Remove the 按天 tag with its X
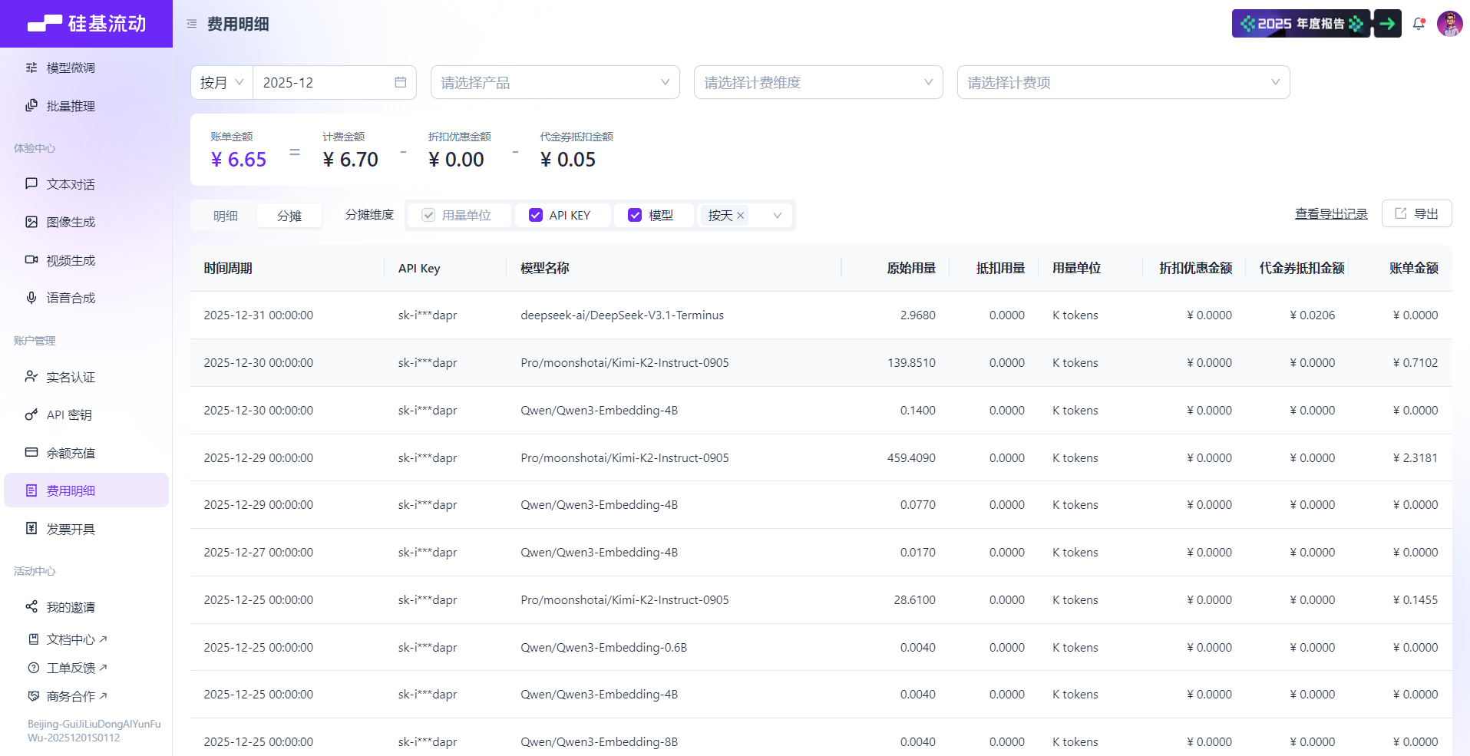 point(741,216)
